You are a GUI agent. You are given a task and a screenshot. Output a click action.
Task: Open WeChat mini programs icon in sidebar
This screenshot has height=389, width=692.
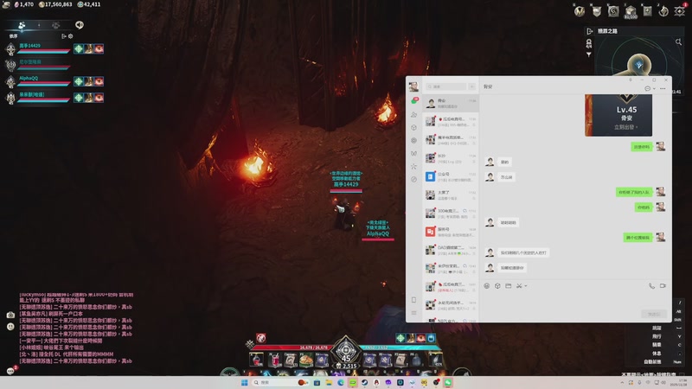414,179
